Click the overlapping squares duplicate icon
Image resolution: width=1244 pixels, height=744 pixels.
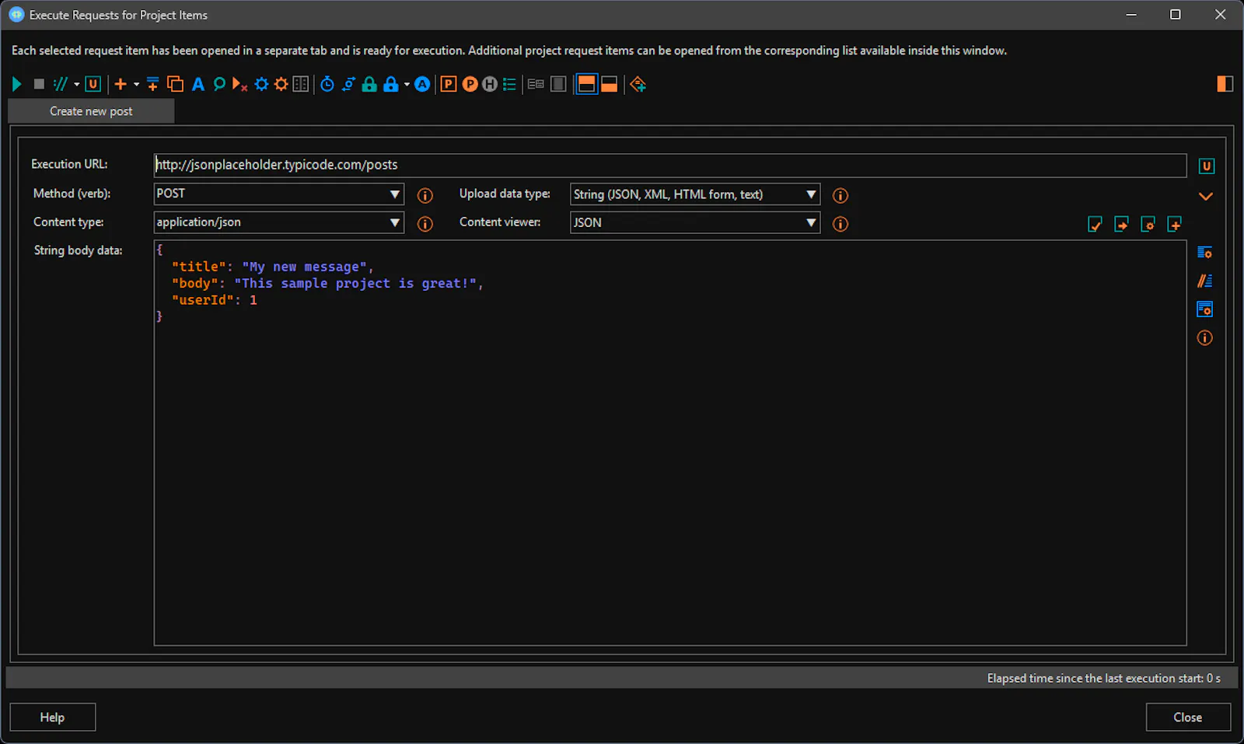click(x=176, y=84)
